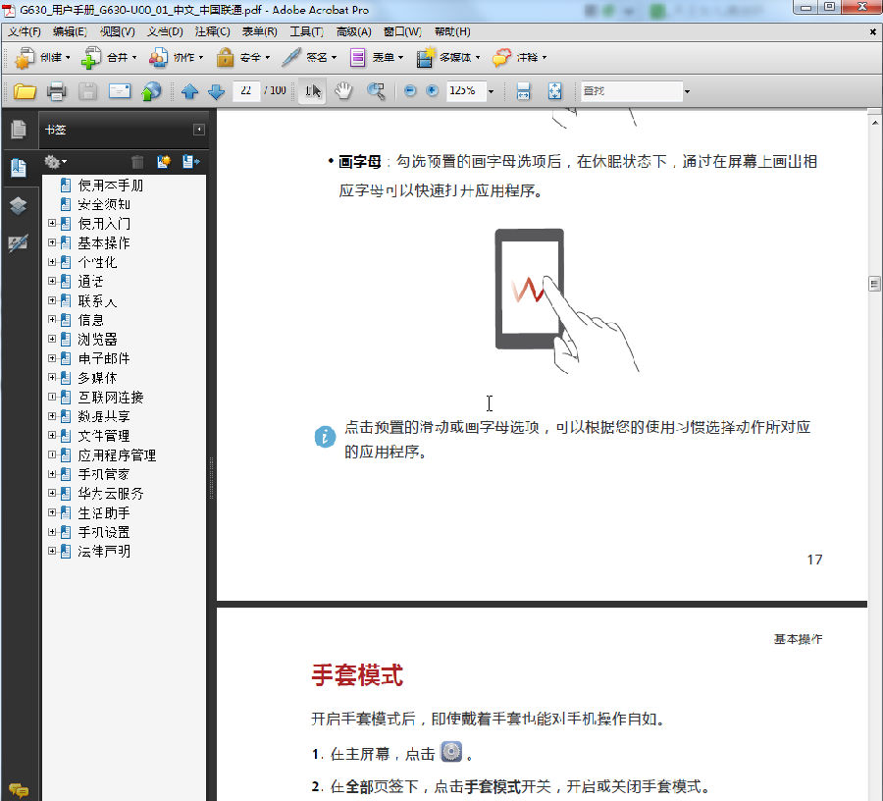Select the Layers panel icon
This screenshot has height=801, width=883.
pos(20,205)
